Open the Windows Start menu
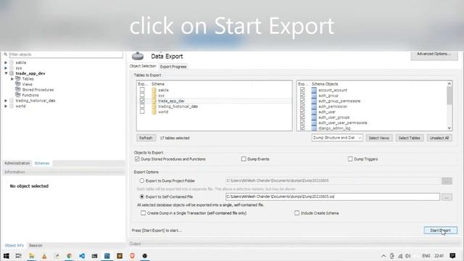Image resolution: width=464 pixels, height=261 pixels. tap(6, 256)
